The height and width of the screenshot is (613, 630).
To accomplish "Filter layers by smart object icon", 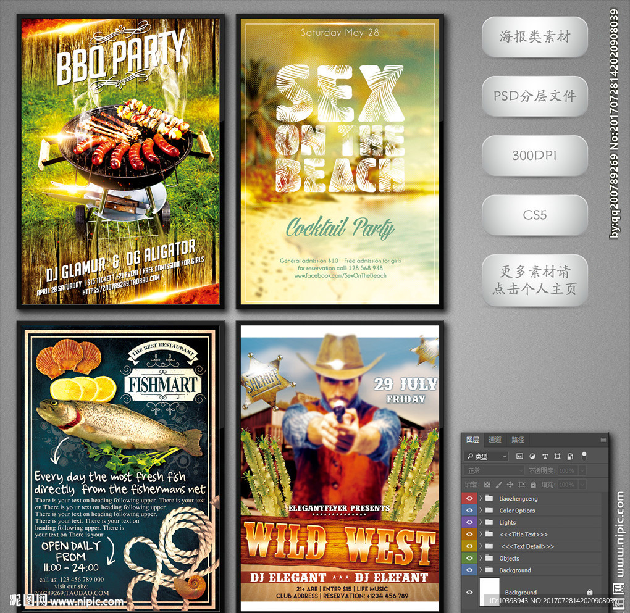I will coord(570,456).
